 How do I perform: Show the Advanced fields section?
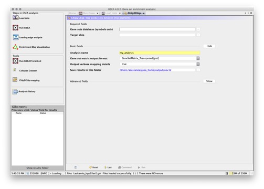coord(209,81)
